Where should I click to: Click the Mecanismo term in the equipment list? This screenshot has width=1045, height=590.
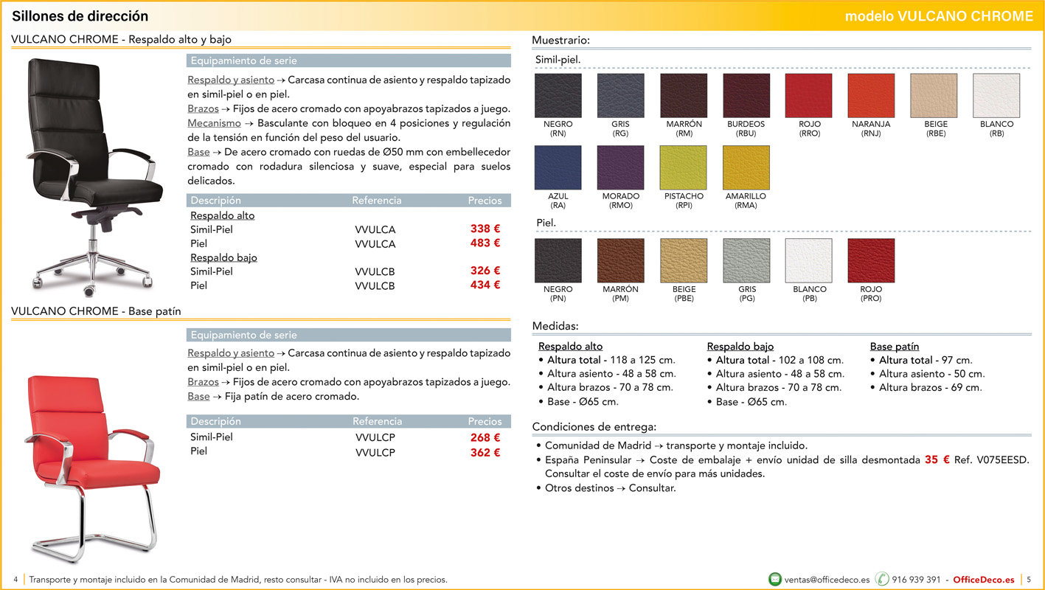[214, 123]
